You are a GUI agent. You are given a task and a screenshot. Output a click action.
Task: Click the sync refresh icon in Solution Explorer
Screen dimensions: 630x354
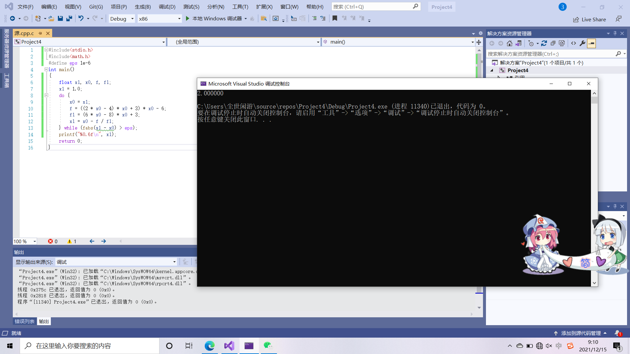(544, 43)
